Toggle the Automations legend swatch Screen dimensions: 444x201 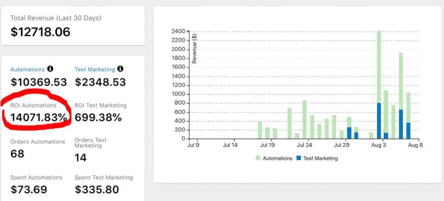258,158
